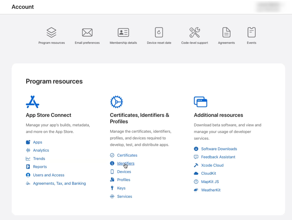Click the CloudKit cloud icon
Viewport: 292px width, 220px height.
[x=196, y=173]
